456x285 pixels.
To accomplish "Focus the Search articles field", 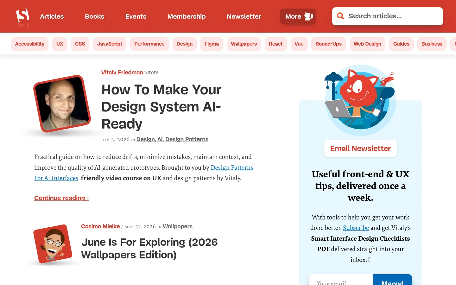I will click(388, 16).
